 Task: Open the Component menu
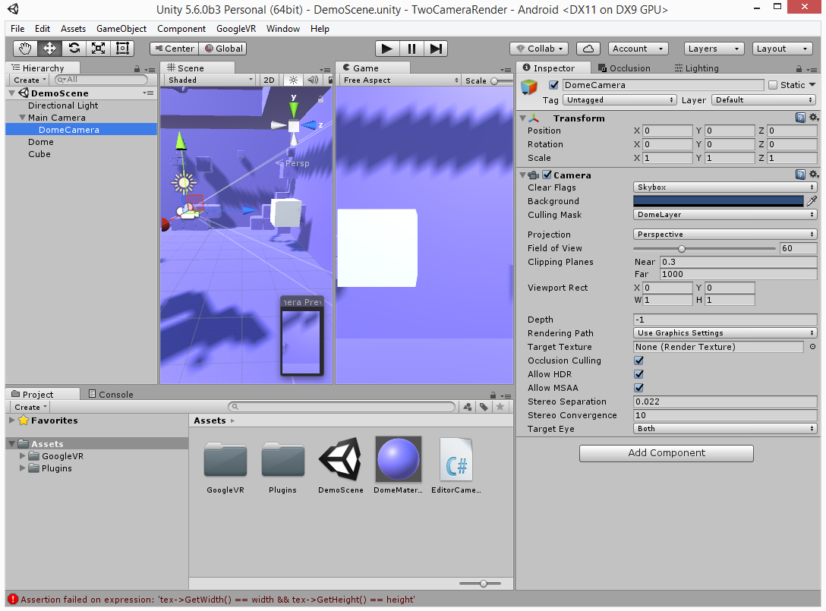pos(181,28)
